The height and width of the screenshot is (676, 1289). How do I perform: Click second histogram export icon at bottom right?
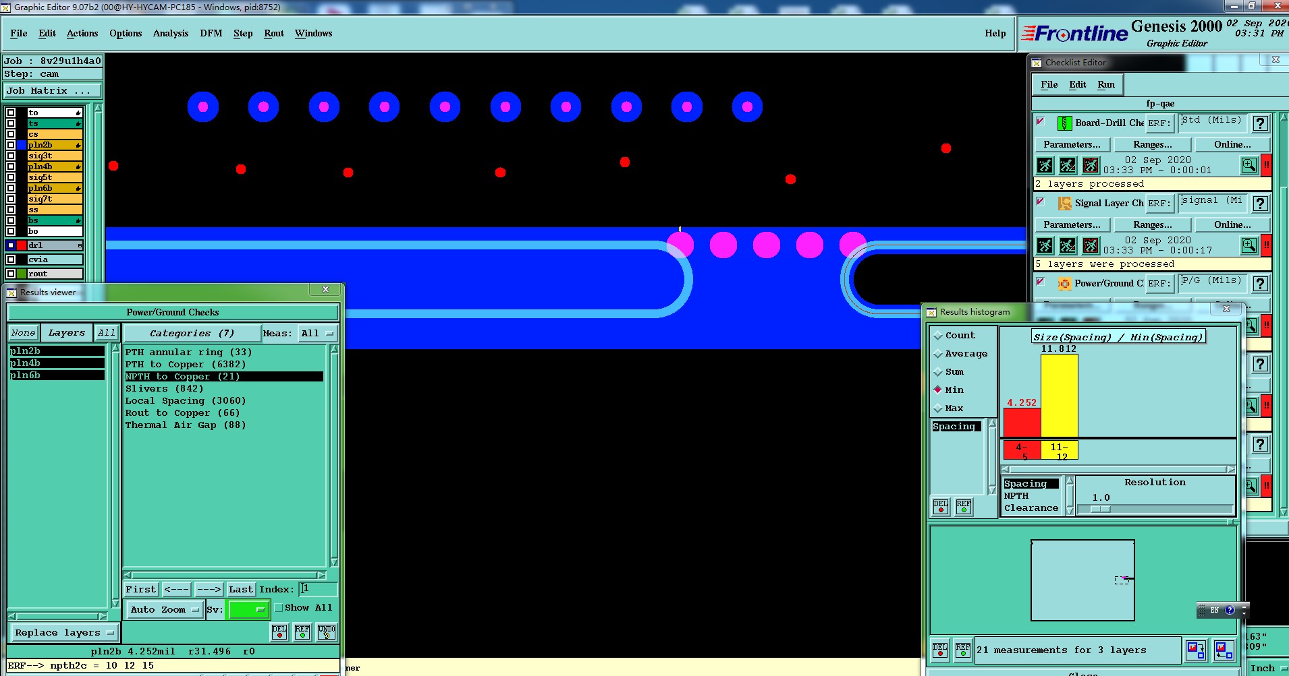pyautogui.click(x=1224, y=650)
